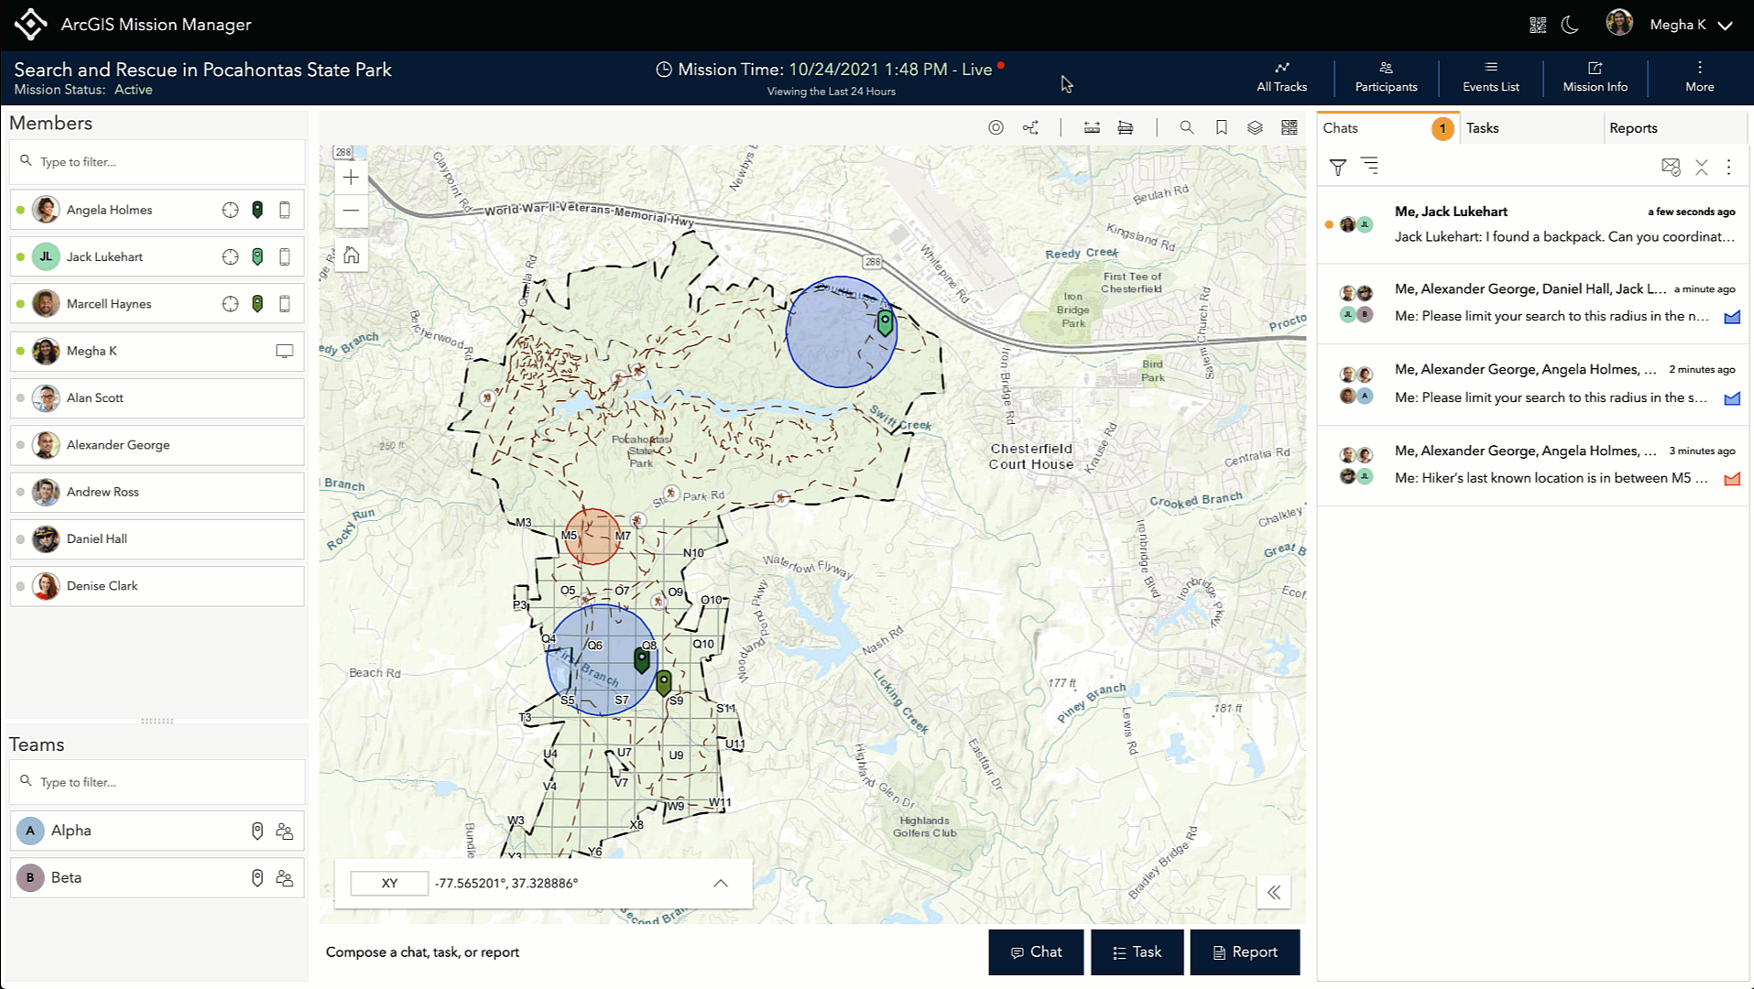Open Hiker's last known location chat
Image resolution: width=1754 pixels, height=989 pixels.
pyautogui.click(x=1532, y=465)
